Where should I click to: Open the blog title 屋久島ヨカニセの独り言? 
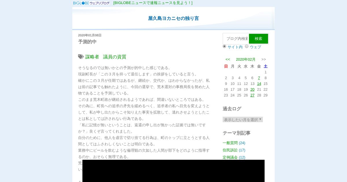click(x=173, y=18)
